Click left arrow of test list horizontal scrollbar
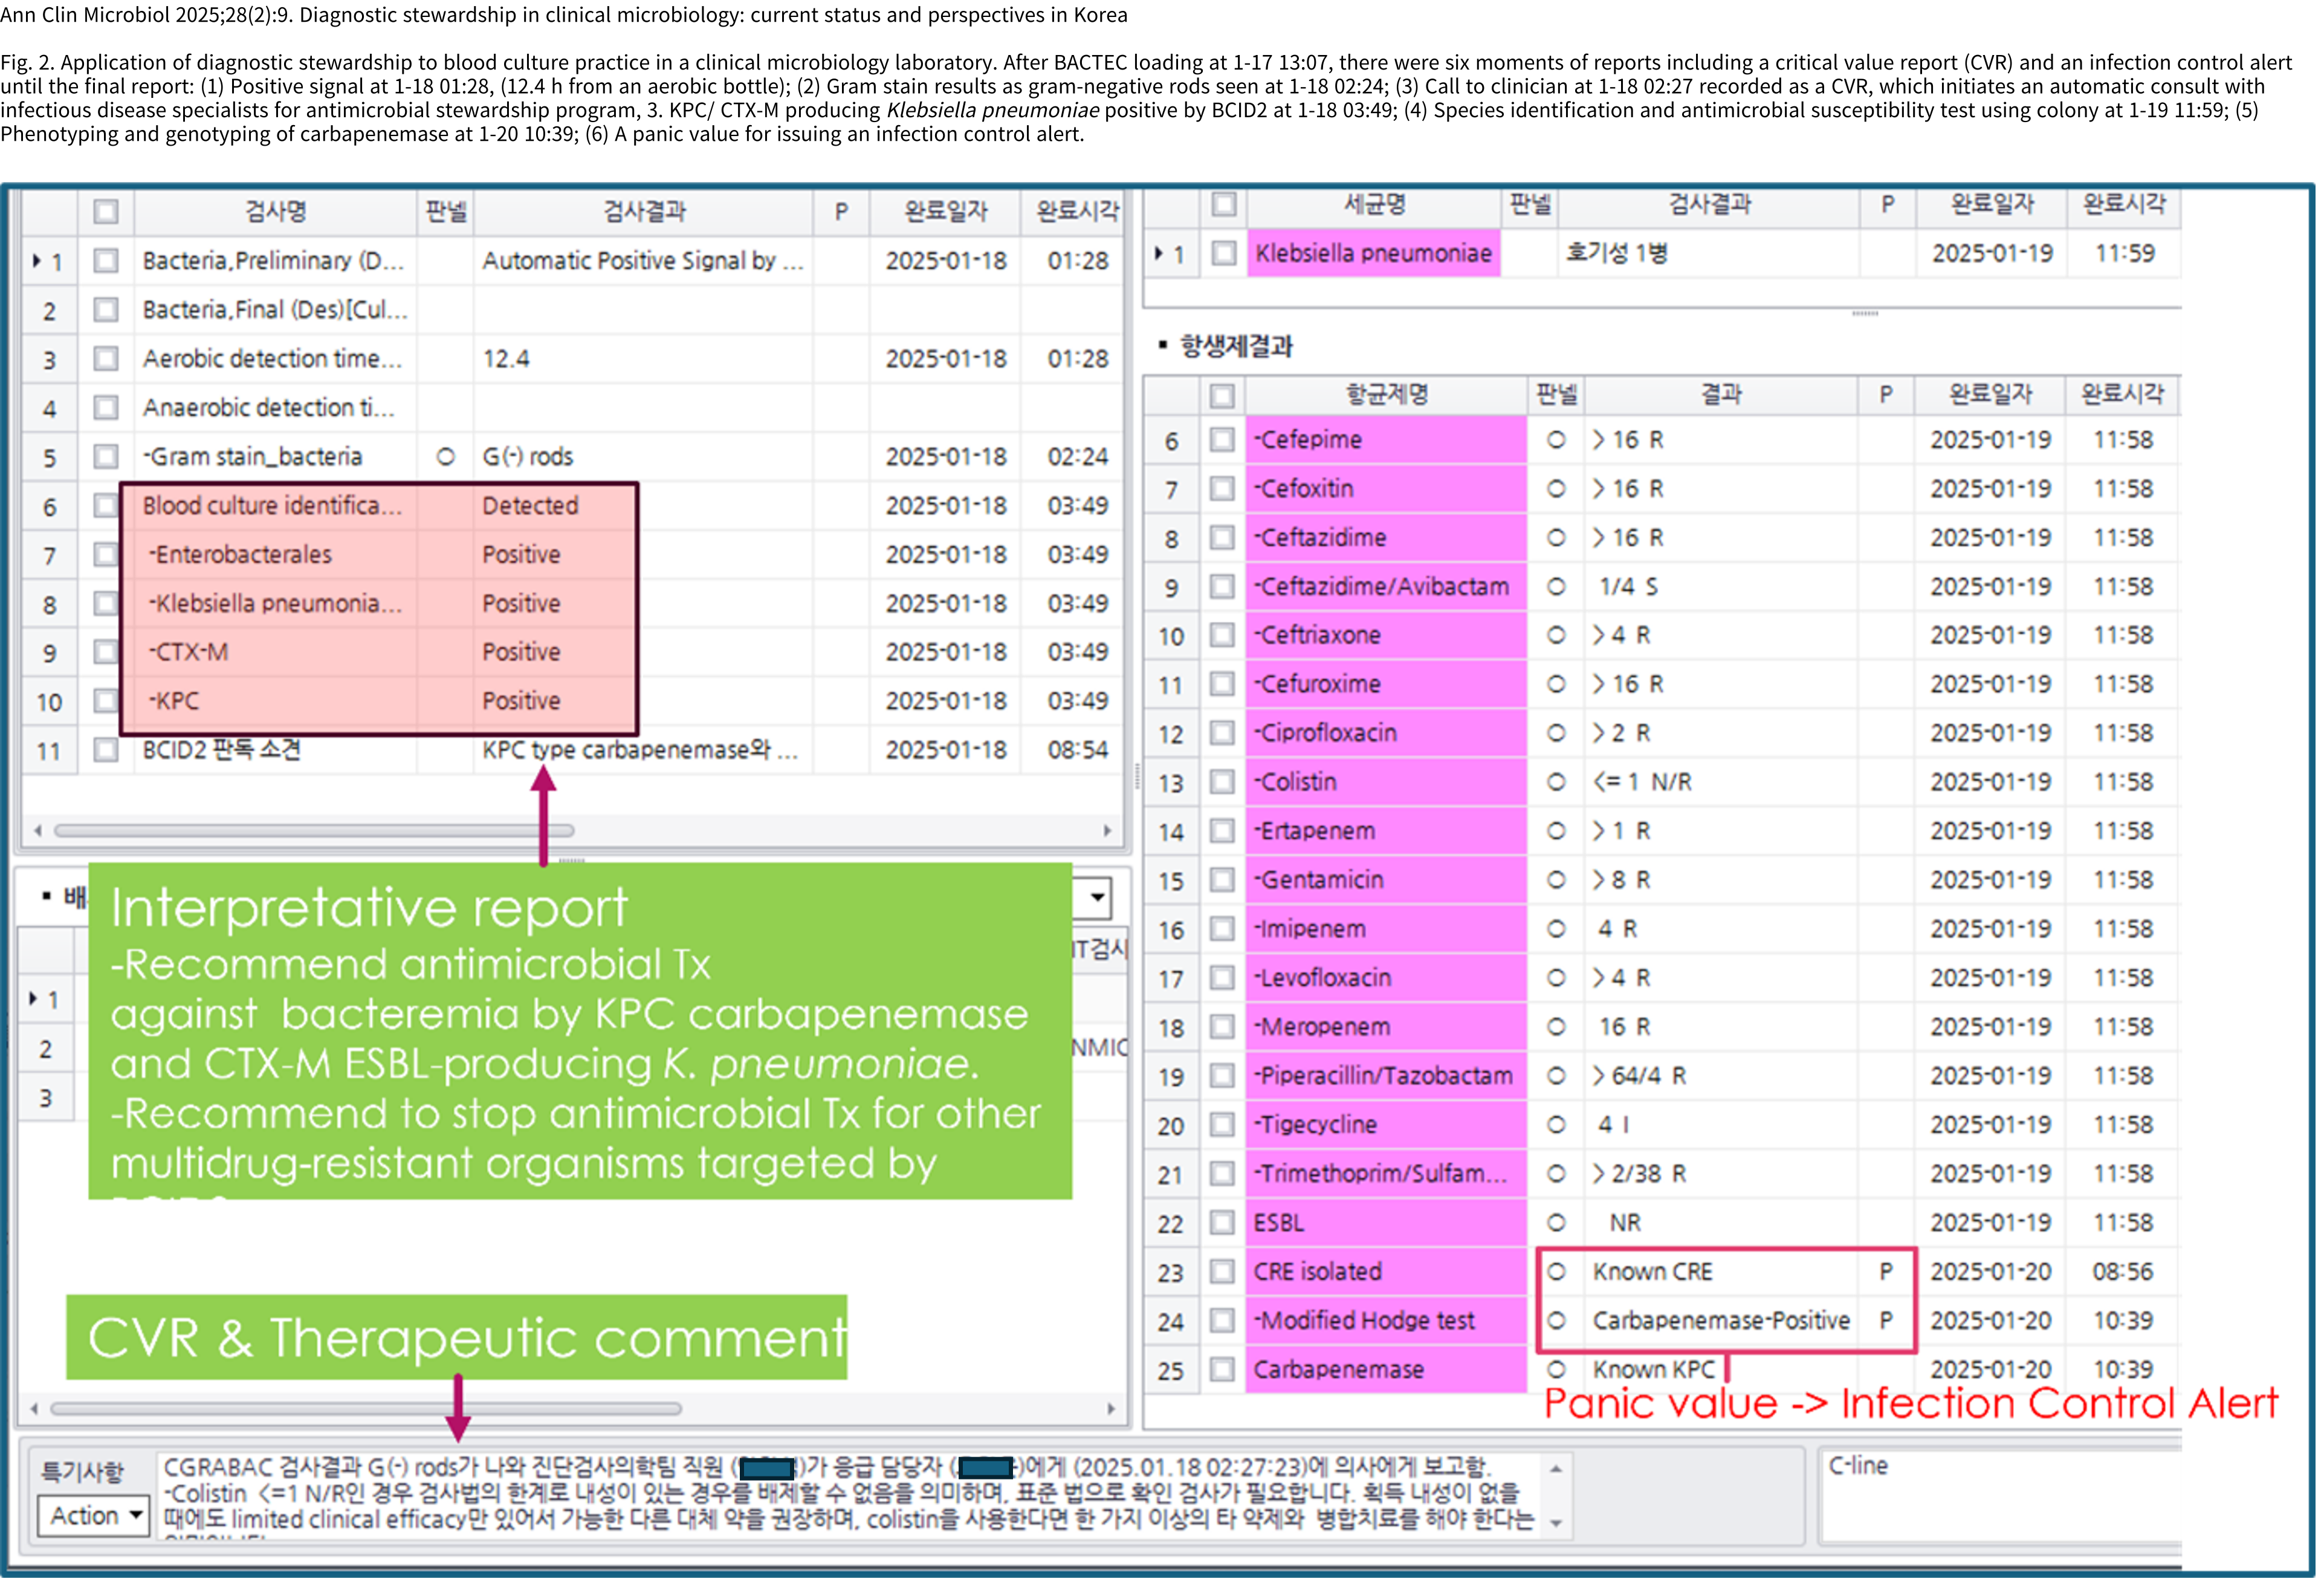This screenshot has height=1578, width=2324. (x=38, y=830)
